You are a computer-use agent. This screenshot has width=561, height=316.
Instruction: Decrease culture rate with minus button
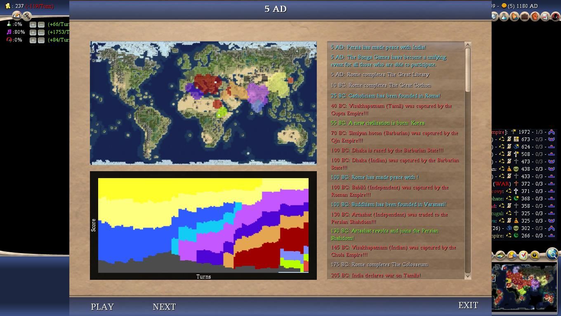coord(41,33)
